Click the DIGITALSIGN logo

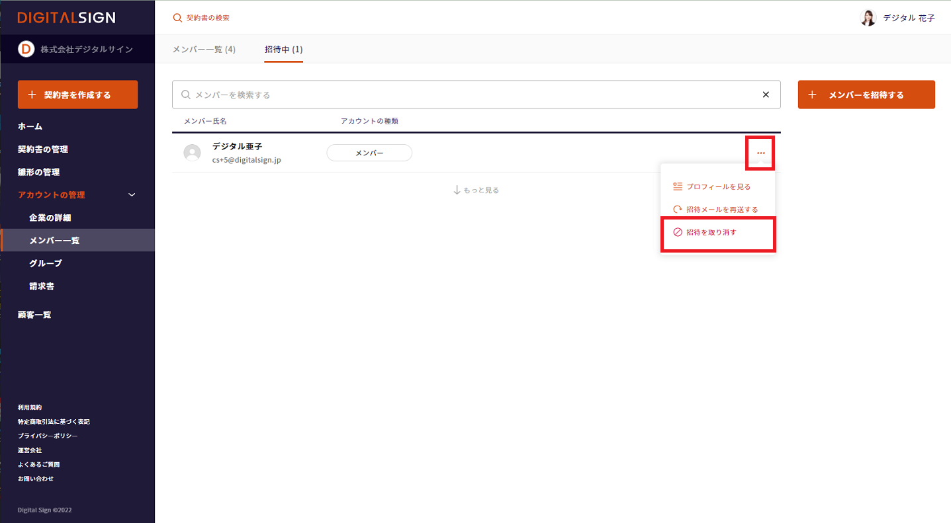[x=66, y=18]
